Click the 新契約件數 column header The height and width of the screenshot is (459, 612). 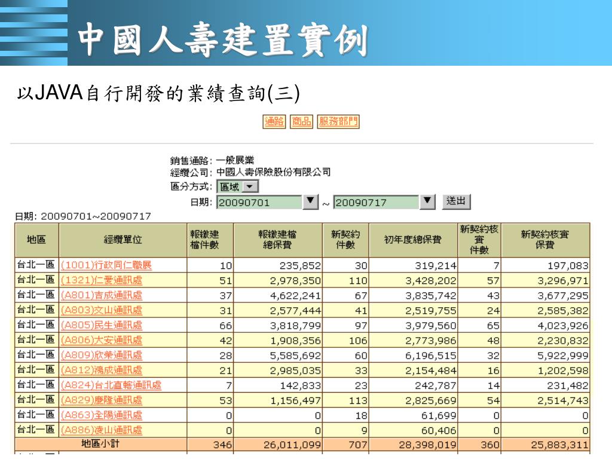coord(345,240)
